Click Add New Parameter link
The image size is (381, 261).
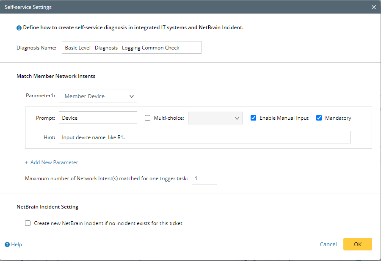click(52, 162)
